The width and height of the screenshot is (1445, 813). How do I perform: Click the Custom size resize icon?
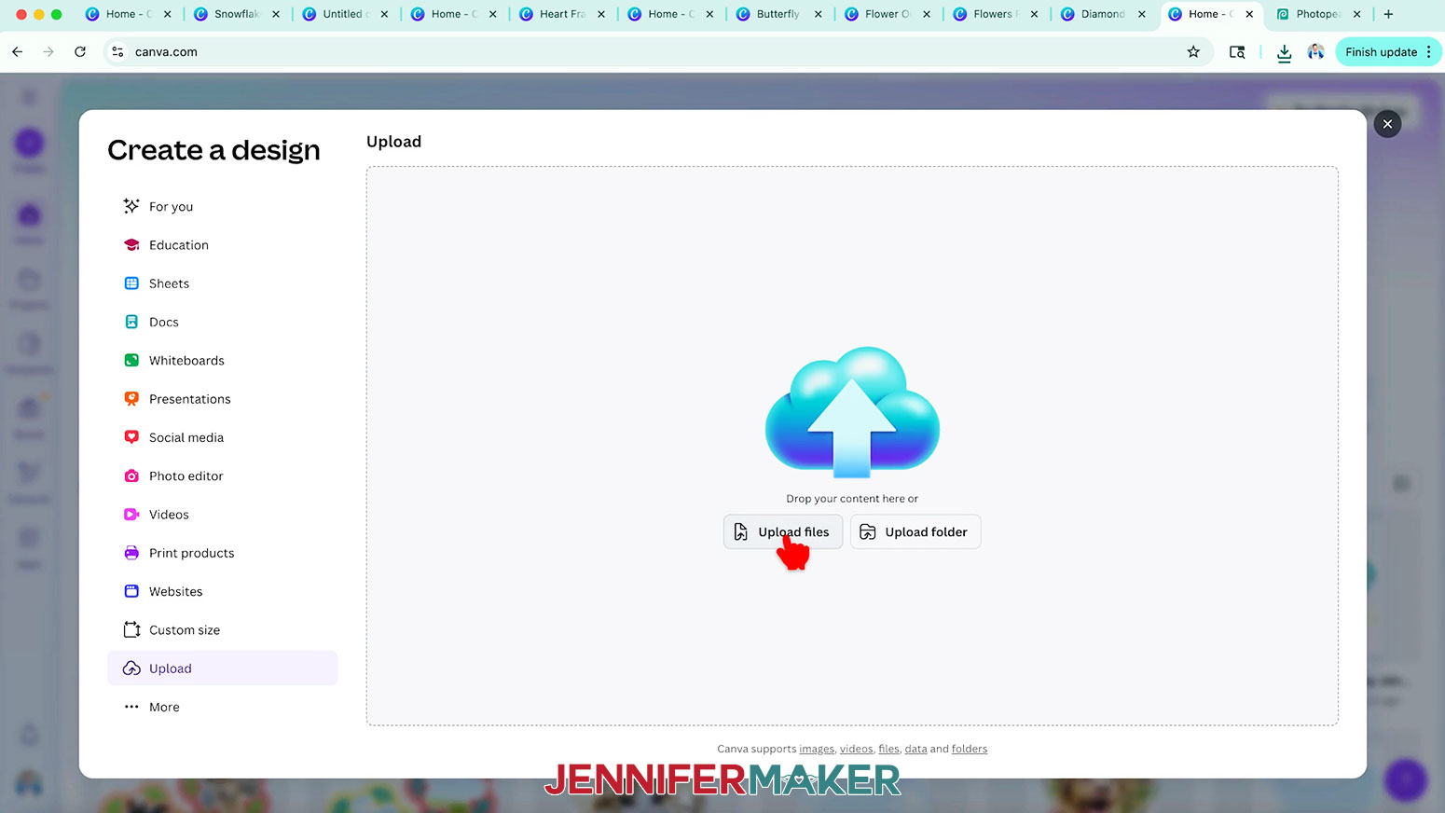tap(131, 630)
